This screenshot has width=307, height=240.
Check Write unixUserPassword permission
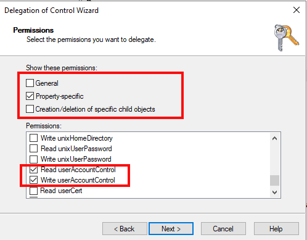[x=33, y=159]
